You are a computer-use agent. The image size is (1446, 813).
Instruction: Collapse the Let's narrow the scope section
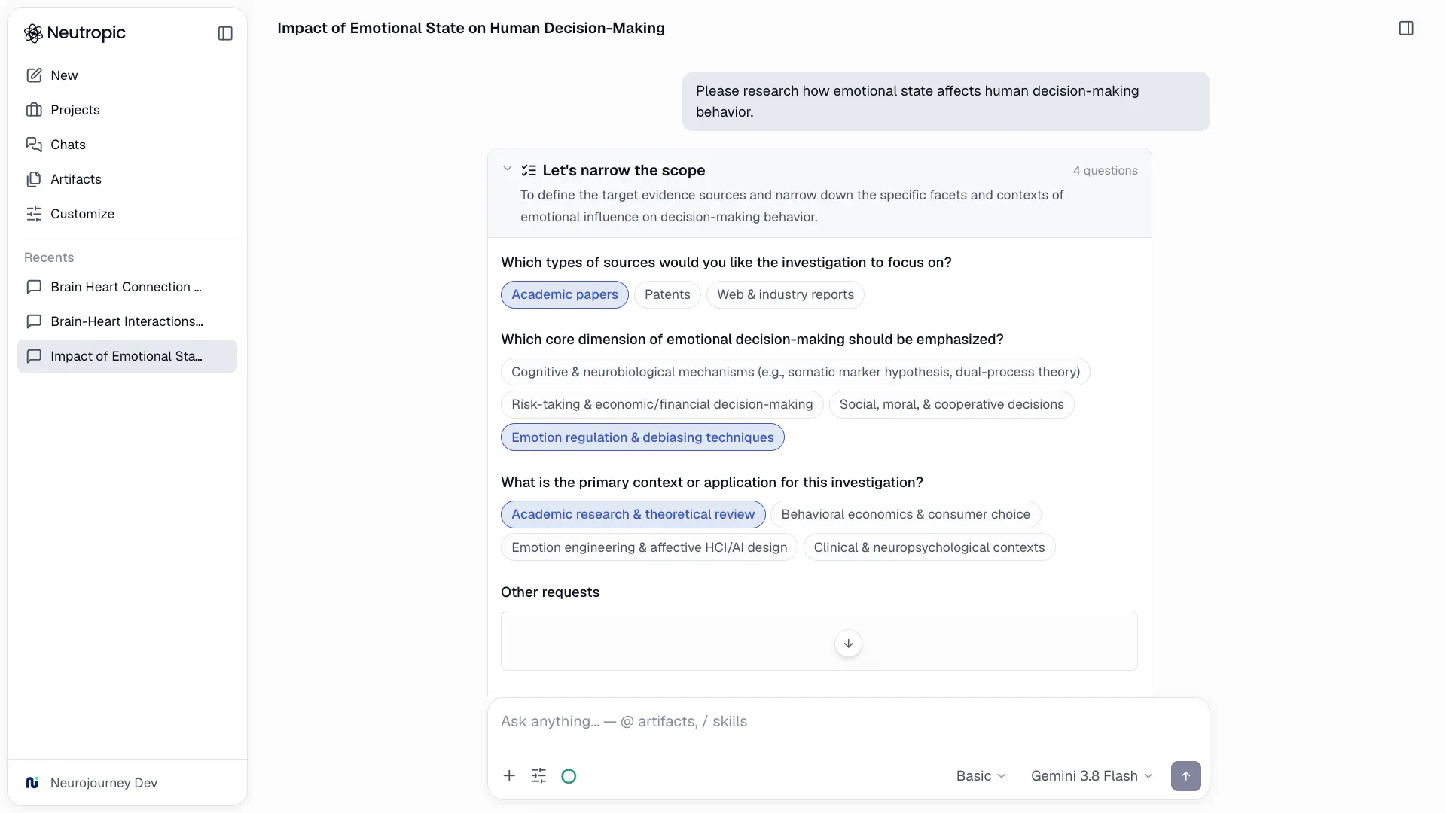(507, 169)
